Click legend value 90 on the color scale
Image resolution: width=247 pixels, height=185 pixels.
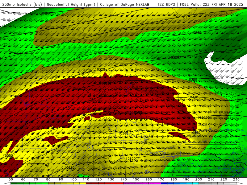click(61, 179)
